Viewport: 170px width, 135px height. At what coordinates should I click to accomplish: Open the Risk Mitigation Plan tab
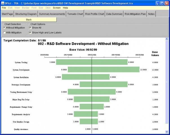(135, 14)
